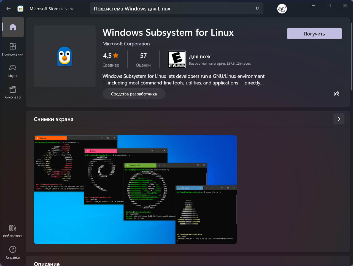Click the app description text
The width and height of the screenshot is (353, 266).
pyautogui.click(x=184, y=79)
